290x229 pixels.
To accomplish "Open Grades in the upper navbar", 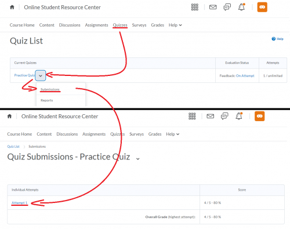I will [158, 25].
